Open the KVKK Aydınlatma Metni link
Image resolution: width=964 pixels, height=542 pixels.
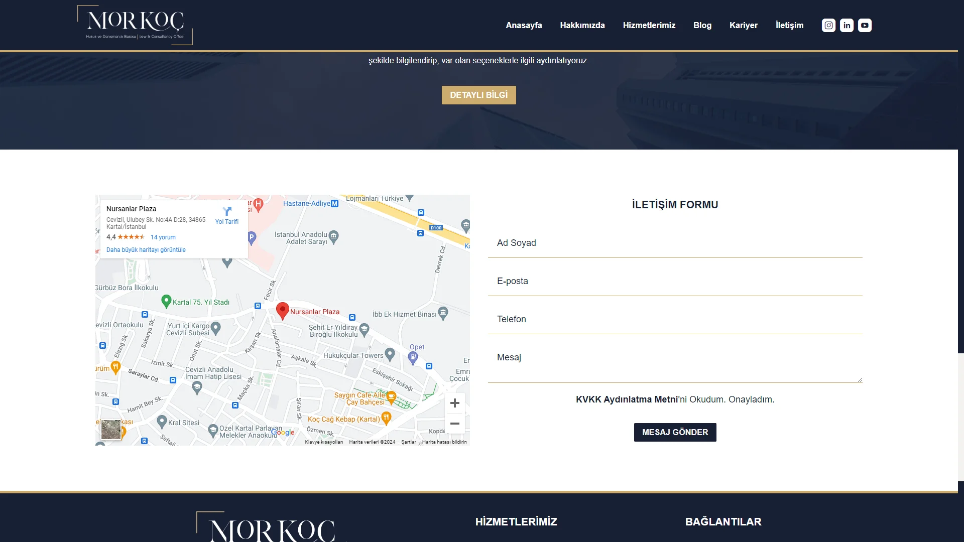pos(627,399)
